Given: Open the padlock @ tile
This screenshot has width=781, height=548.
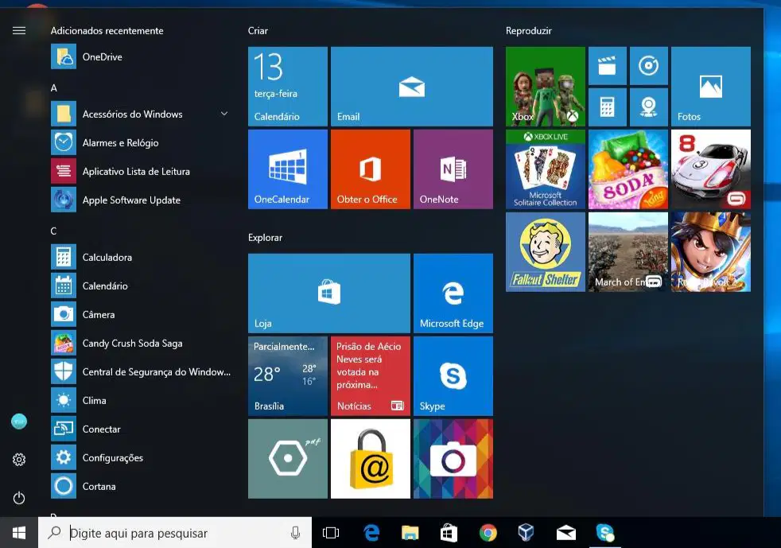Looking at the screenshot, I should (371, 459).
